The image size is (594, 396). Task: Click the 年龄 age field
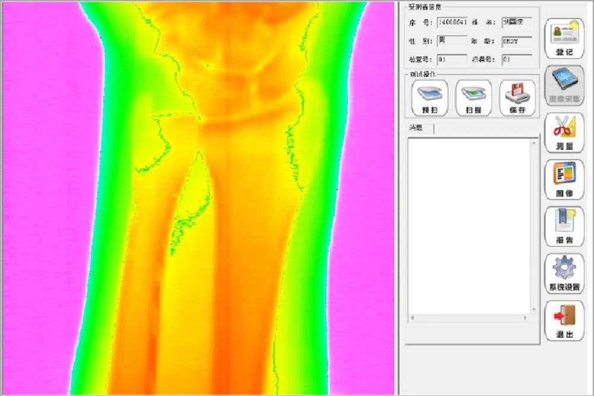[516, 41]
